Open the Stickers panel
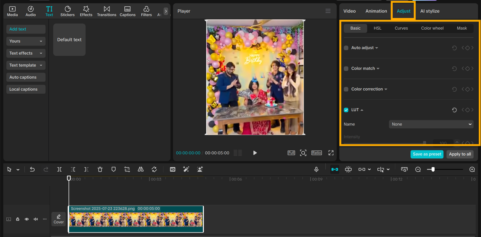Viewport: 481px width, 237px height. click(x=68, y=11)
